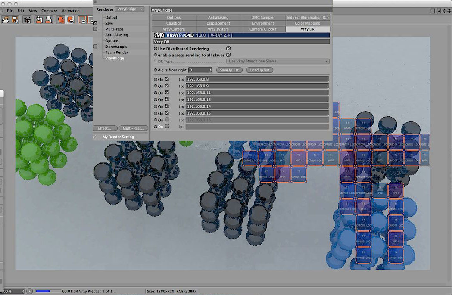The image size is (452, 295).
Task: Click the small icon left of My Render Setting
Action: click(95, 137)
